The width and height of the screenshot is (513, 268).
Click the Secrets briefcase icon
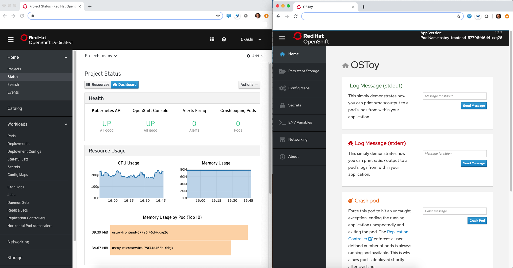[282, 105]
